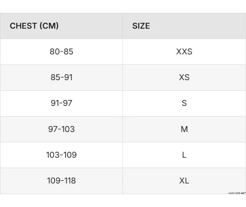This screenshot has height=207, width=246.
Task: Click the SIZE column header
Action: point(141,26)
